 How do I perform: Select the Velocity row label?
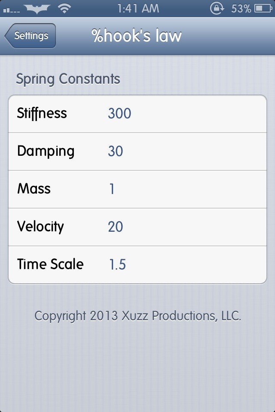point(40,227)
